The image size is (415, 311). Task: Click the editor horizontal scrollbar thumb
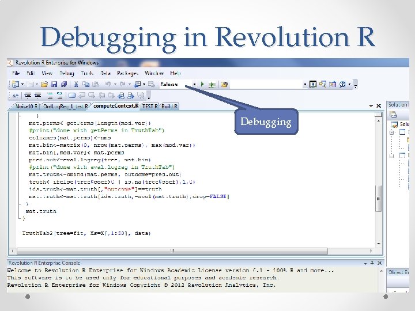(x=172, y=251)
